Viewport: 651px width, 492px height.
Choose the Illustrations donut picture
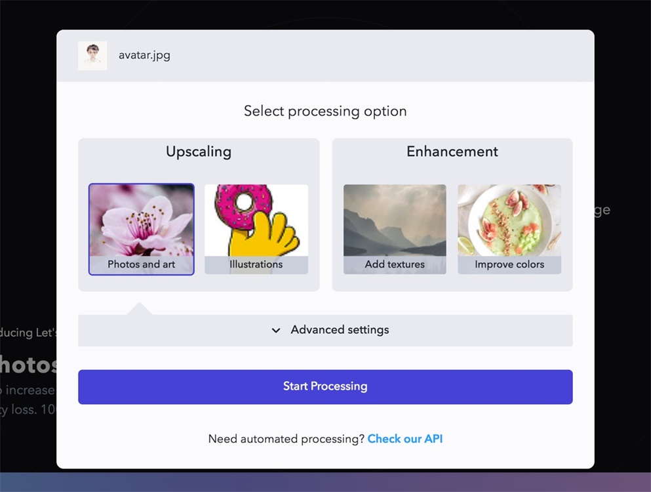256,220
